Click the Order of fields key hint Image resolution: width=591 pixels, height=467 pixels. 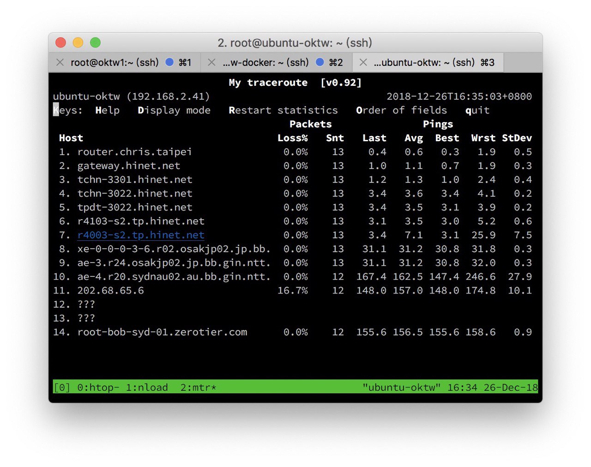(402, 110)
